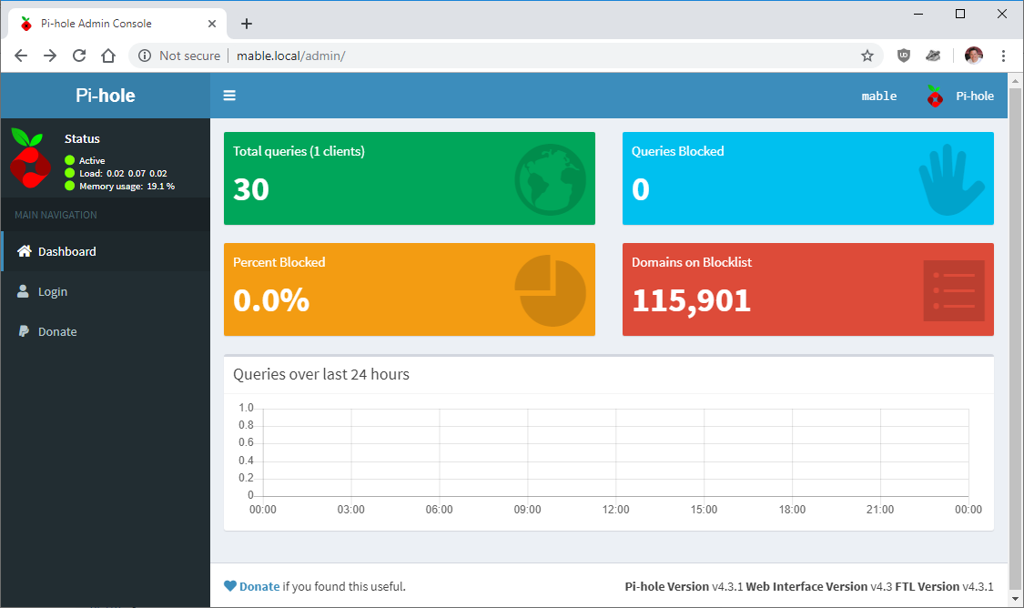This screenshot has width=1024, height=608.
Task: Click the Load 0.02 0.07 0.02 status line
Action: click(x=116, y=173)
